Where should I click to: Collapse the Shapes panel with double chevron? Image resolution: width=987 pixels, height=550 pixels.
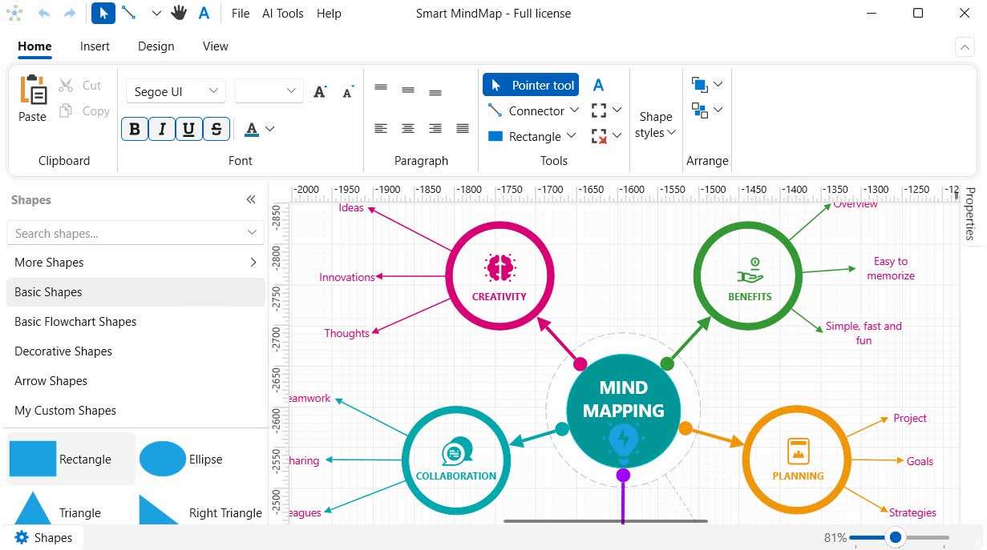click(x=251, y=200)
